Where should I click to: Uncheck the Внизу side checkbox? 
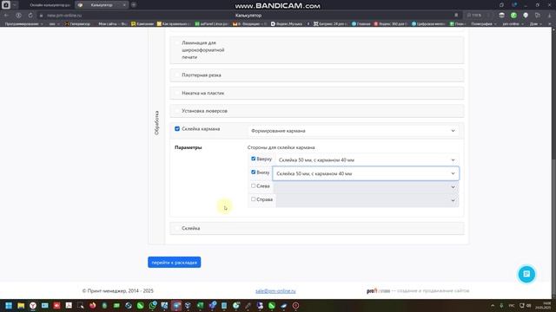[x=253, y=172]
